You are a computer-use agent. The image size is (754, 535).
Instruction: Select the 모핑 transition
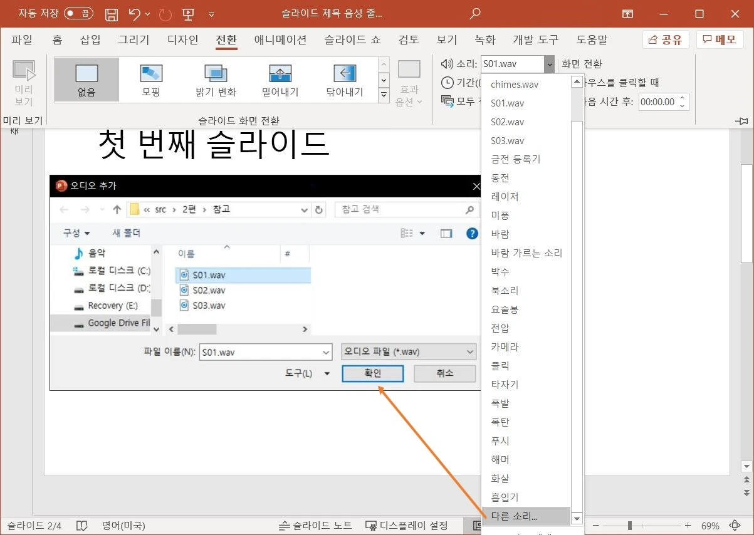point(151,80)
